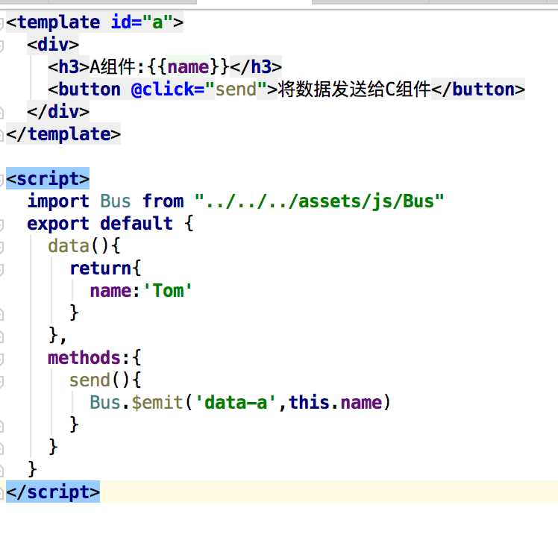This screenshot has width=558, height=537.
Task: Click the send() method definition
Action: click(90, 380)
